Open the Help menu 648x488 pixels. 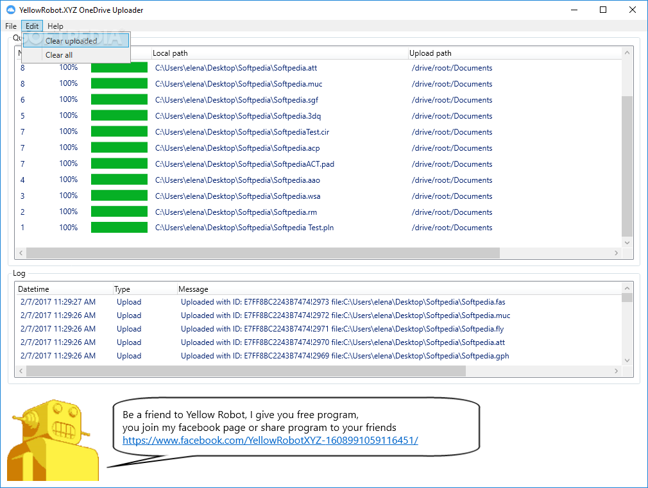coord(55,26)
